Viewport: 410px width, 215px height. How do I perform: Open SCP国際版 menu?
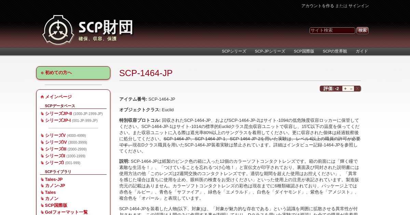[304, 51]
